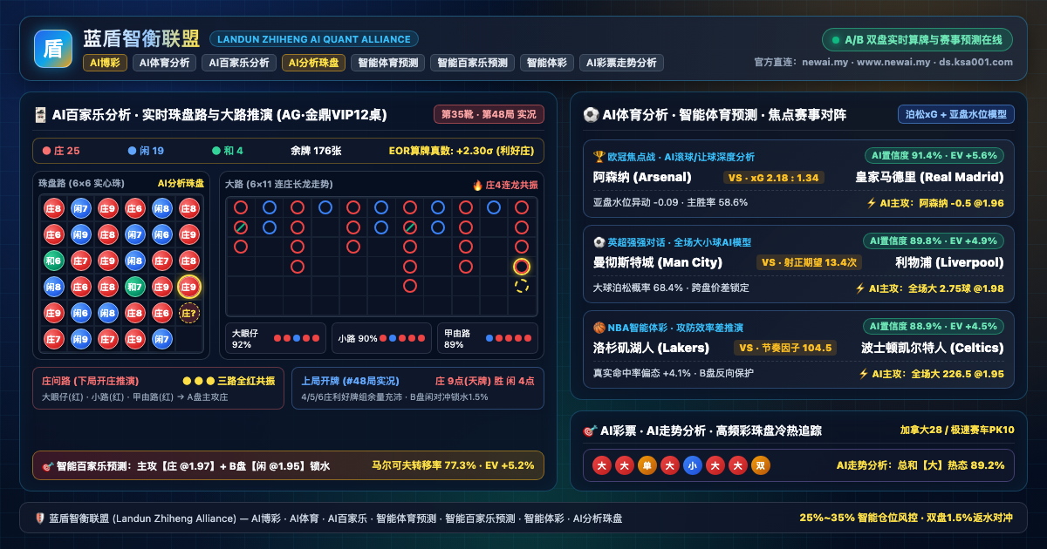
Task: Click the LANDUN ZHIHENG AI QUANT ALLIANCE badge
Action: tap(314, 39)
